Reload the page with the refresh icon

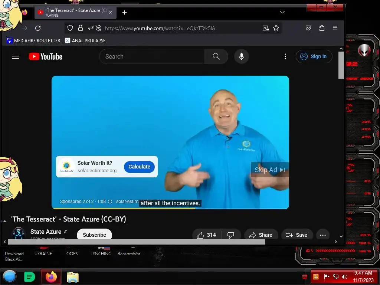(x=38, y=28)
